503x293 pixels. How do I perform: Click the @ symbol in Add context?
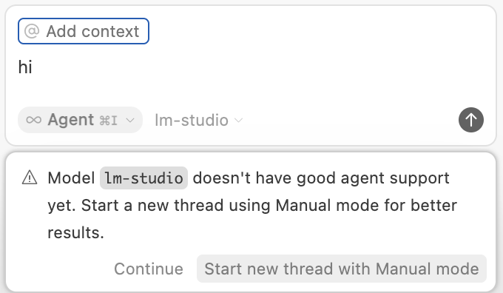click(x=32, y=31)
